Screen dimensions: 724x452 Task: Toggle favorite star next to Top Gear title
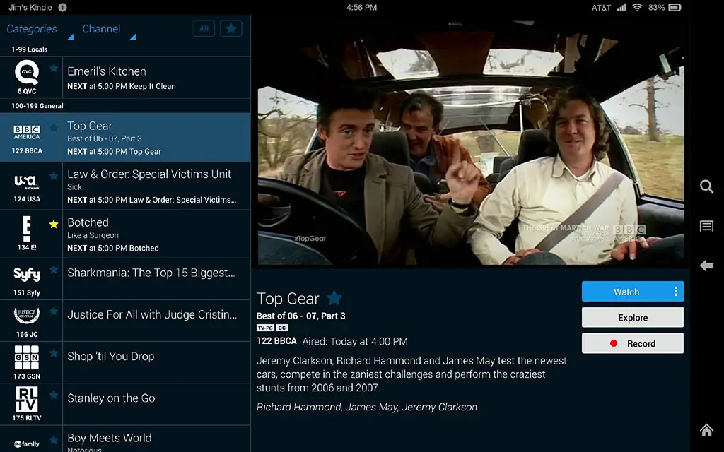(334, 299)
